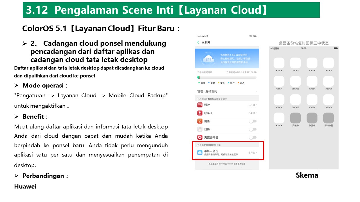360x202 pixels.
Task: Tap the back arrow beside 云服务
Action: [x=198, y=42]
